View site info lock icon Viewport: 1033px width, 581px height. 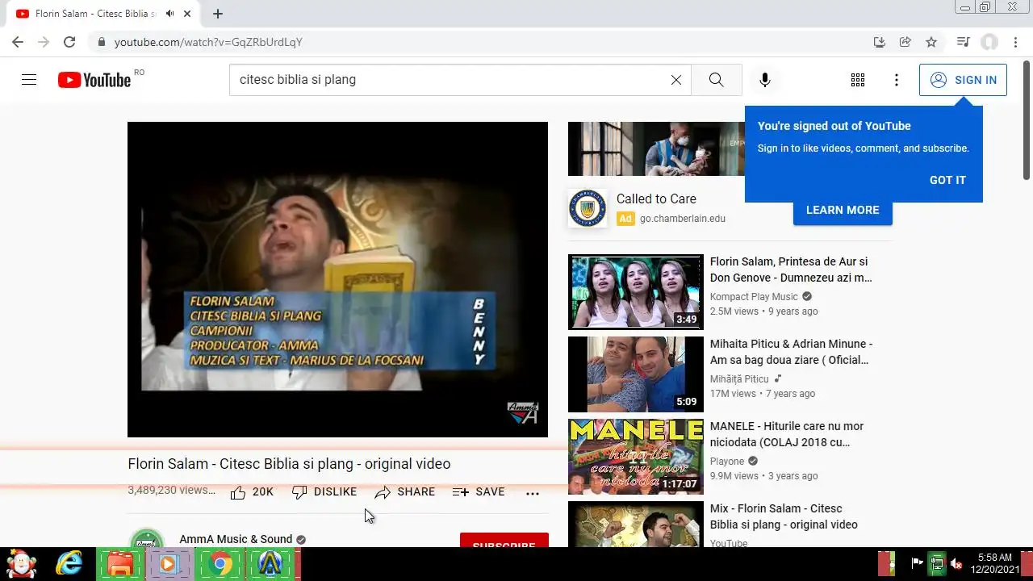click(101, 42)
